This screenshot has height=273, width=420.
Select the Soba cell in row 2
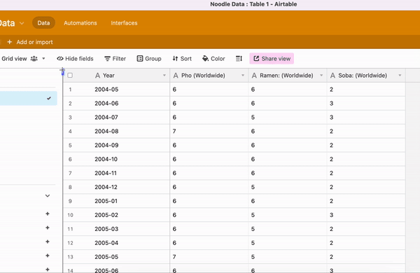366,104
